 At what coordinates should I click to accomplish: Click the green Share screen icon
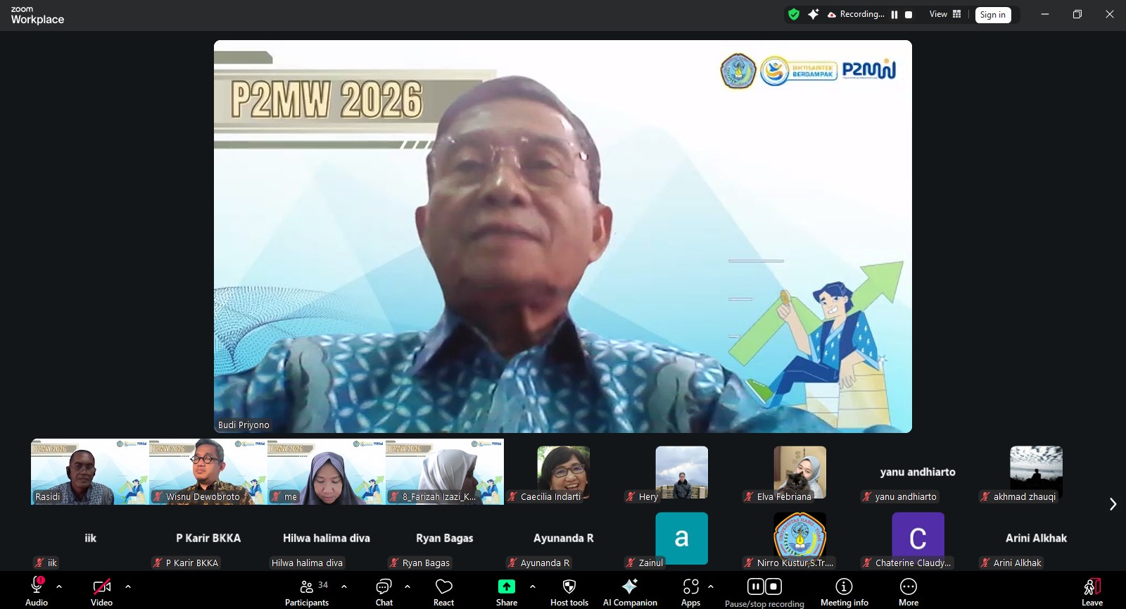click(x=506, y=586)
